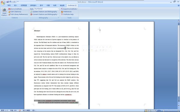Open EndNote Preferences
Screen dimensions: 180x112
66,12
